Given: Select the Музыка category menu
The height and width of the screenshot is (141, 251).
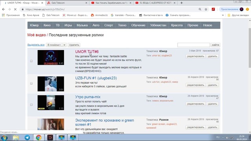Looking at the screenshot, I should pyautogui.click(x=82, y=25).
